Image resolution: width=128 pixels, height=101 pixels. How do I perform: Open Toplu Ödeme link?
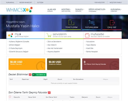pos(91,45)
